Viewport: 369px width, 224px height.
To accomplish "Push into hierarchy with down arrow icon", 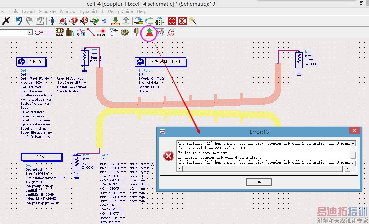I will click(115, 21).
